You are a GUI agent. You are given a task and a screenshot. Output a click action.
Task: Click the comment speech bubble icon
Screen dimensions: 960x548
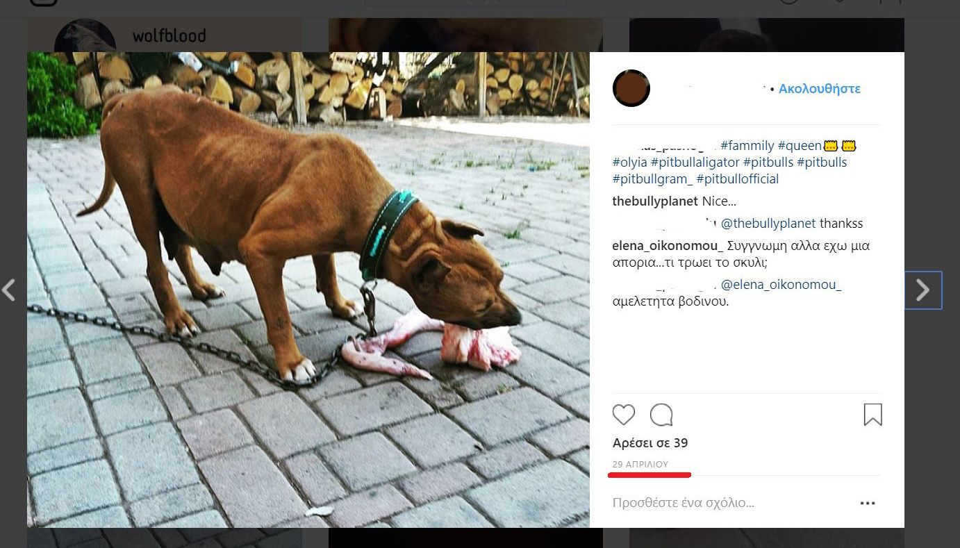click(661, 415)
